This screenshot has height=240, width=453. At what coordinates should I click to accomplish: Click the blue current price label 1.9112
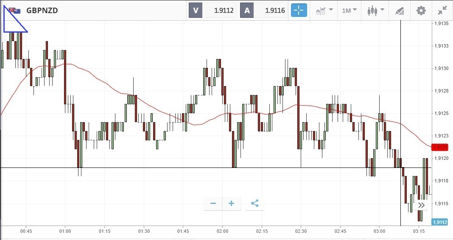tap(440, 222)
